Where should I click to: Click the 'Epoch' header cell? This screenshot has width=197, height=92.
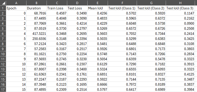click(x=16, y=8)
